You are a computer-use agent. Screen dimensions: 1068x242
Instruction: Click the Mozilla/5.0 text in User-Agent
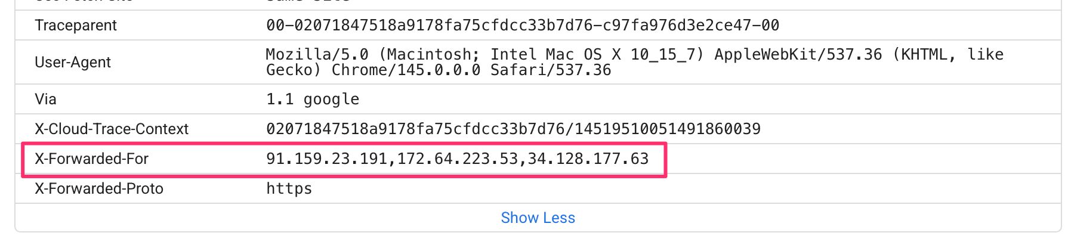click(317, 54)
